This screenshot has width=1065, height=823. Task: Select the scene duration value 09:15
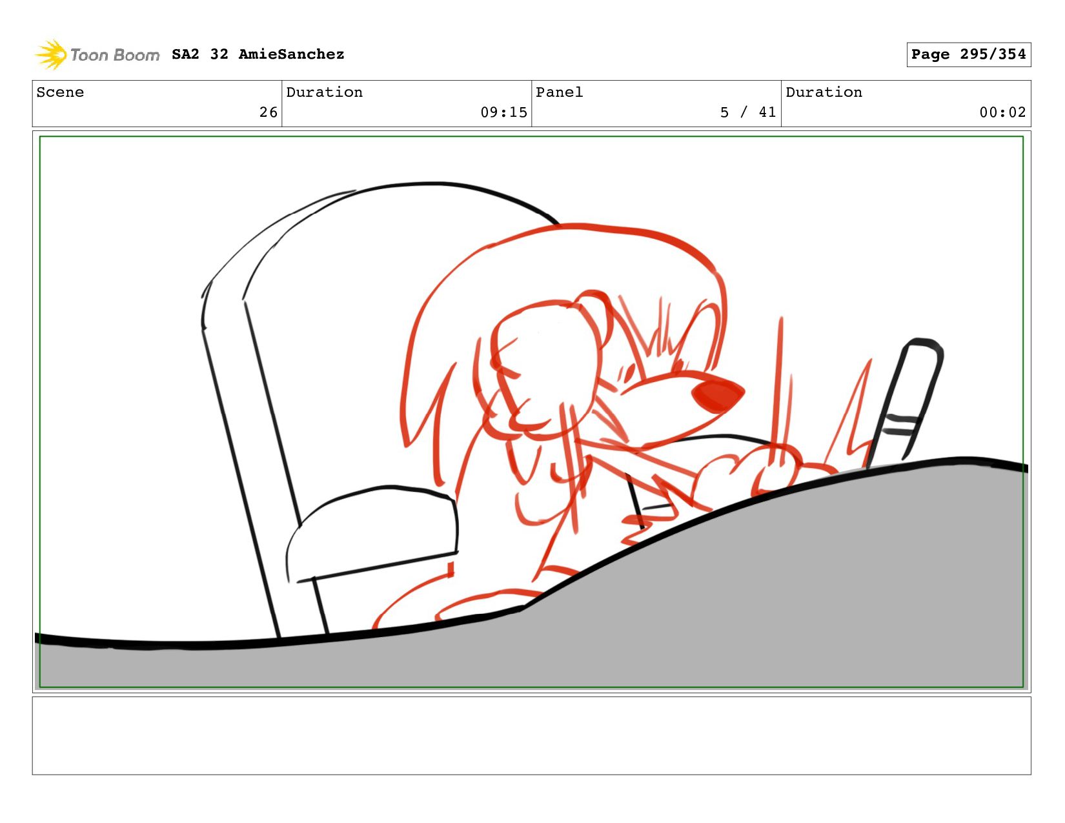503,112
